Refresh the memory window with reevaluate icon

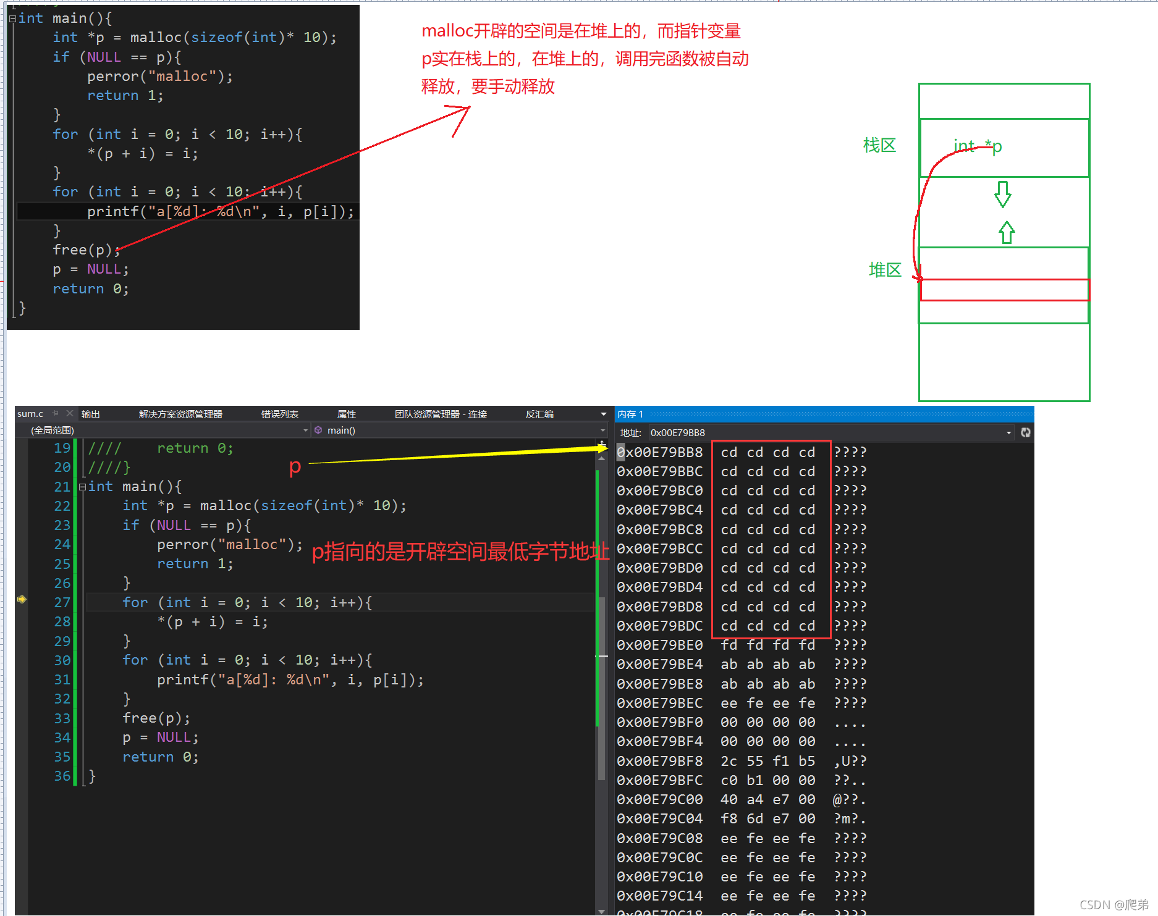tap(1025, 432)
